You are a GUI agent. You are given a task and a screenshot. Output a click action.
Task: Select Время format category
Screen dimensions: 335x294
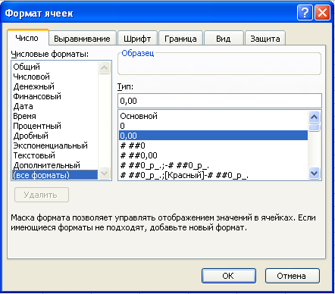pyautogui.click(x=55, y=116)
